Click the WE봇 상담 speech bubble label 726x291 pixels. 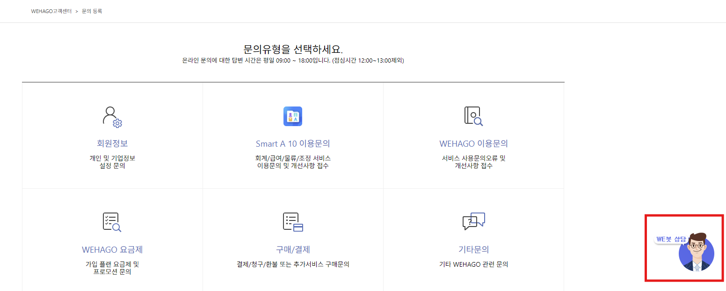click(670, 240)
